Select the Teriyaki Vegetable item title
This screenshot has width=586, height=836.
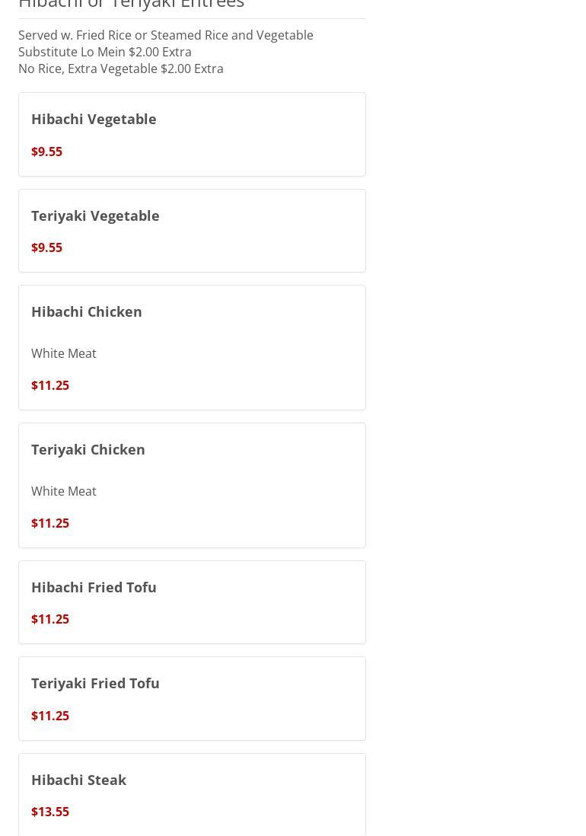pos(95,215)
